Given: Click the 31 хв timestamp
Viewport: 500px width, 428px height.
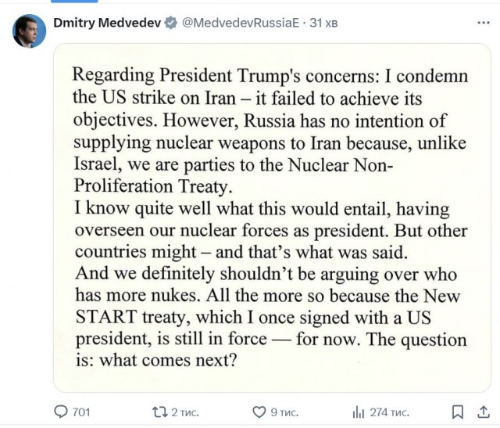Looking at the screenshot, I should pos(323,23).
